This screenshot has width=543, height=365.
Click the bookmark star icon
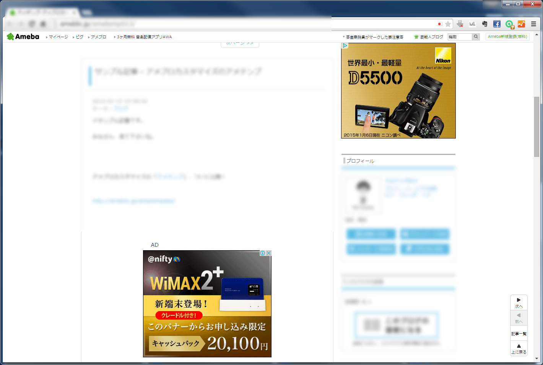(448, 24)
